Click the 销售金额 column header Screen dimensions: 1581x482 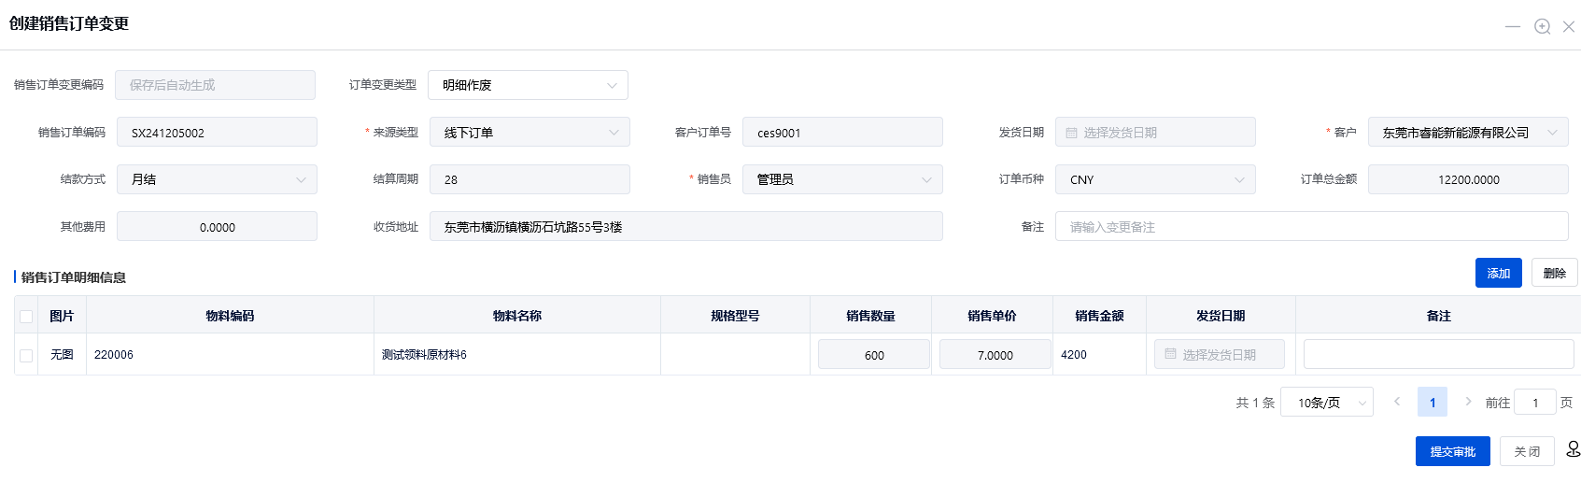(x=1099, y=316)
